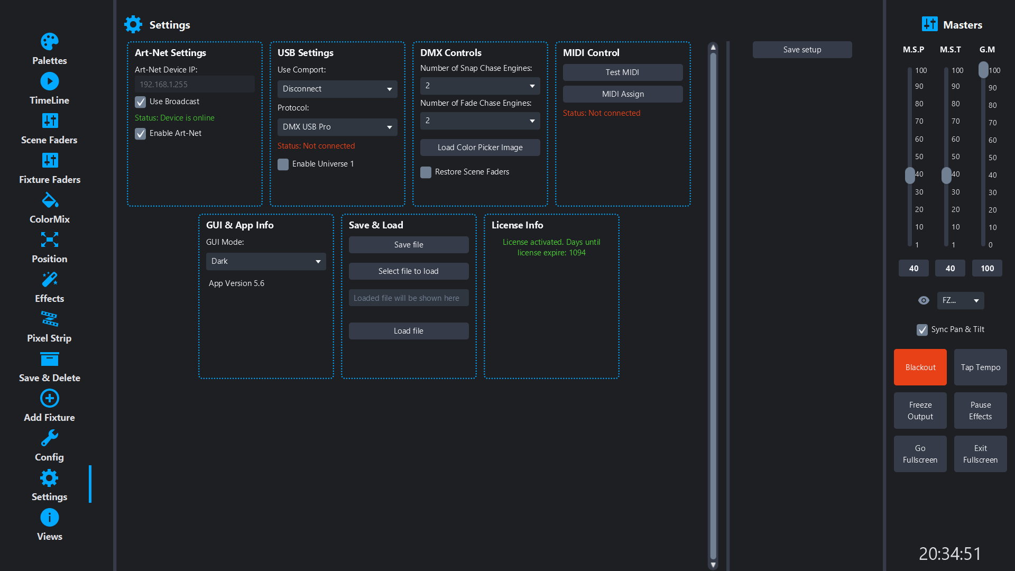Enable Restore Scene Faders checkbox
This screenshot has height=571, width=1015.
[426, 172]
